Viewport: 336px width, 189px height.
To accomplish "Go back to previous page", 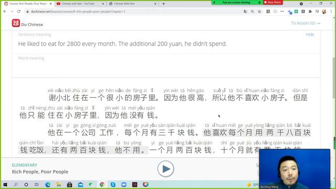I will pyautogui.click(x=5, y=12).
